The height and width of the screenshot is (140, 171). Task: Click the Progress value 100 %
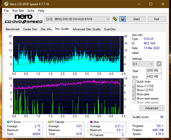click(x=160, y=126)
